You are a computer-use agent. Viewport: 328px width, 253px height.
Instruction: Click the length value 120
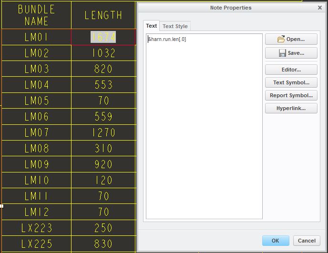point(104,180)
